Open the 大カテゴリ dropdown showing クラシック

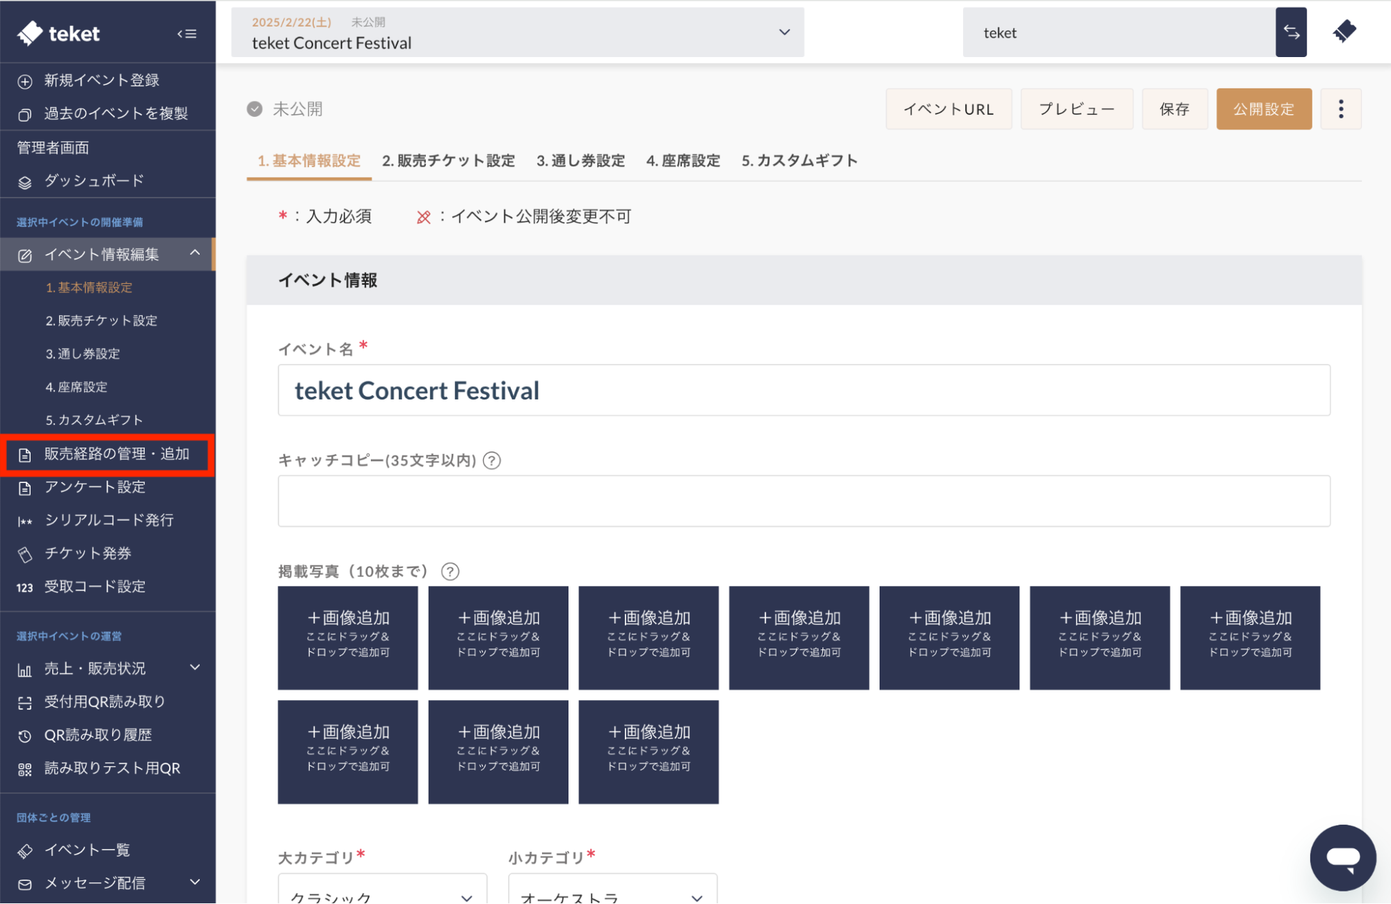click(382, 889)
